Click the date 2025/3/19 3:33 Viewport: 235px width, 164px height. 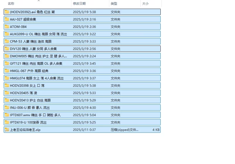[x=84, y=41]
